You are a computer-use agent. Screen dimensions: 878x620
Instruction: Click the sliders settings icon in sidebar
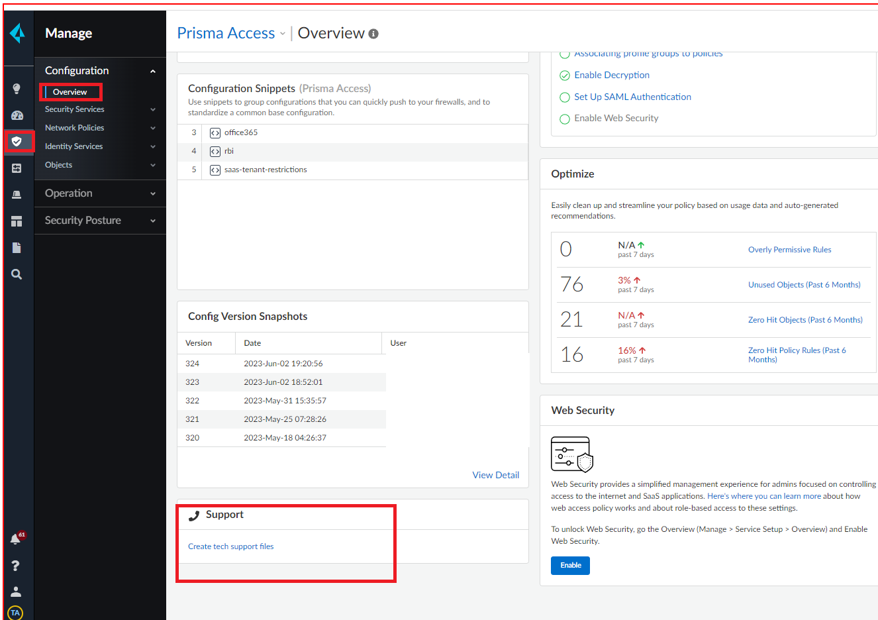pyautogui.click(x=17, y=168)
